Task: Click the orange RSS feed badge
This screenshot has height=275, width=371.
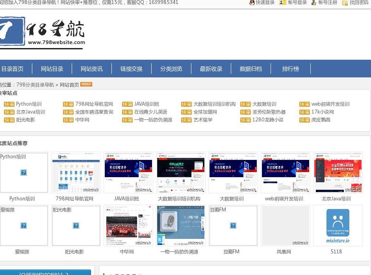Action: click(x=86, y=84)
